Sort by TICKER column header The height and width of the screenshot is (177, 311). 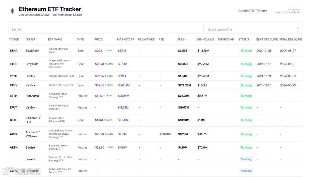point(14,39)
